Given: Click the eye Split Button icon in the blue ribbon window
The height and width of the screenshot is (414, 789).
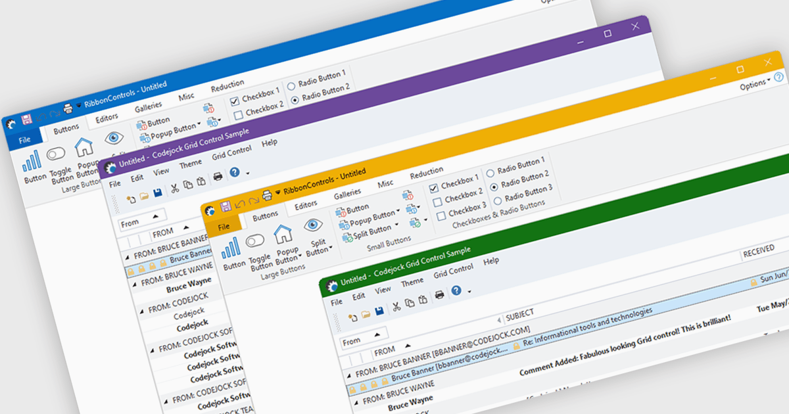Looking at the screenshot, I should coord(114,138).
